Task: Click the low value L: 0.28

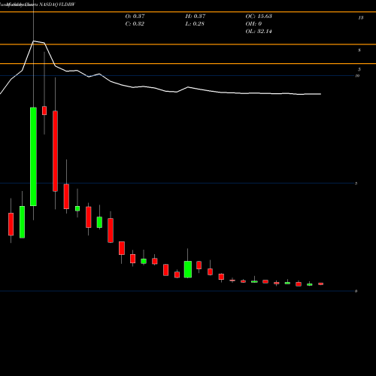Action: (x=195, y=24)
